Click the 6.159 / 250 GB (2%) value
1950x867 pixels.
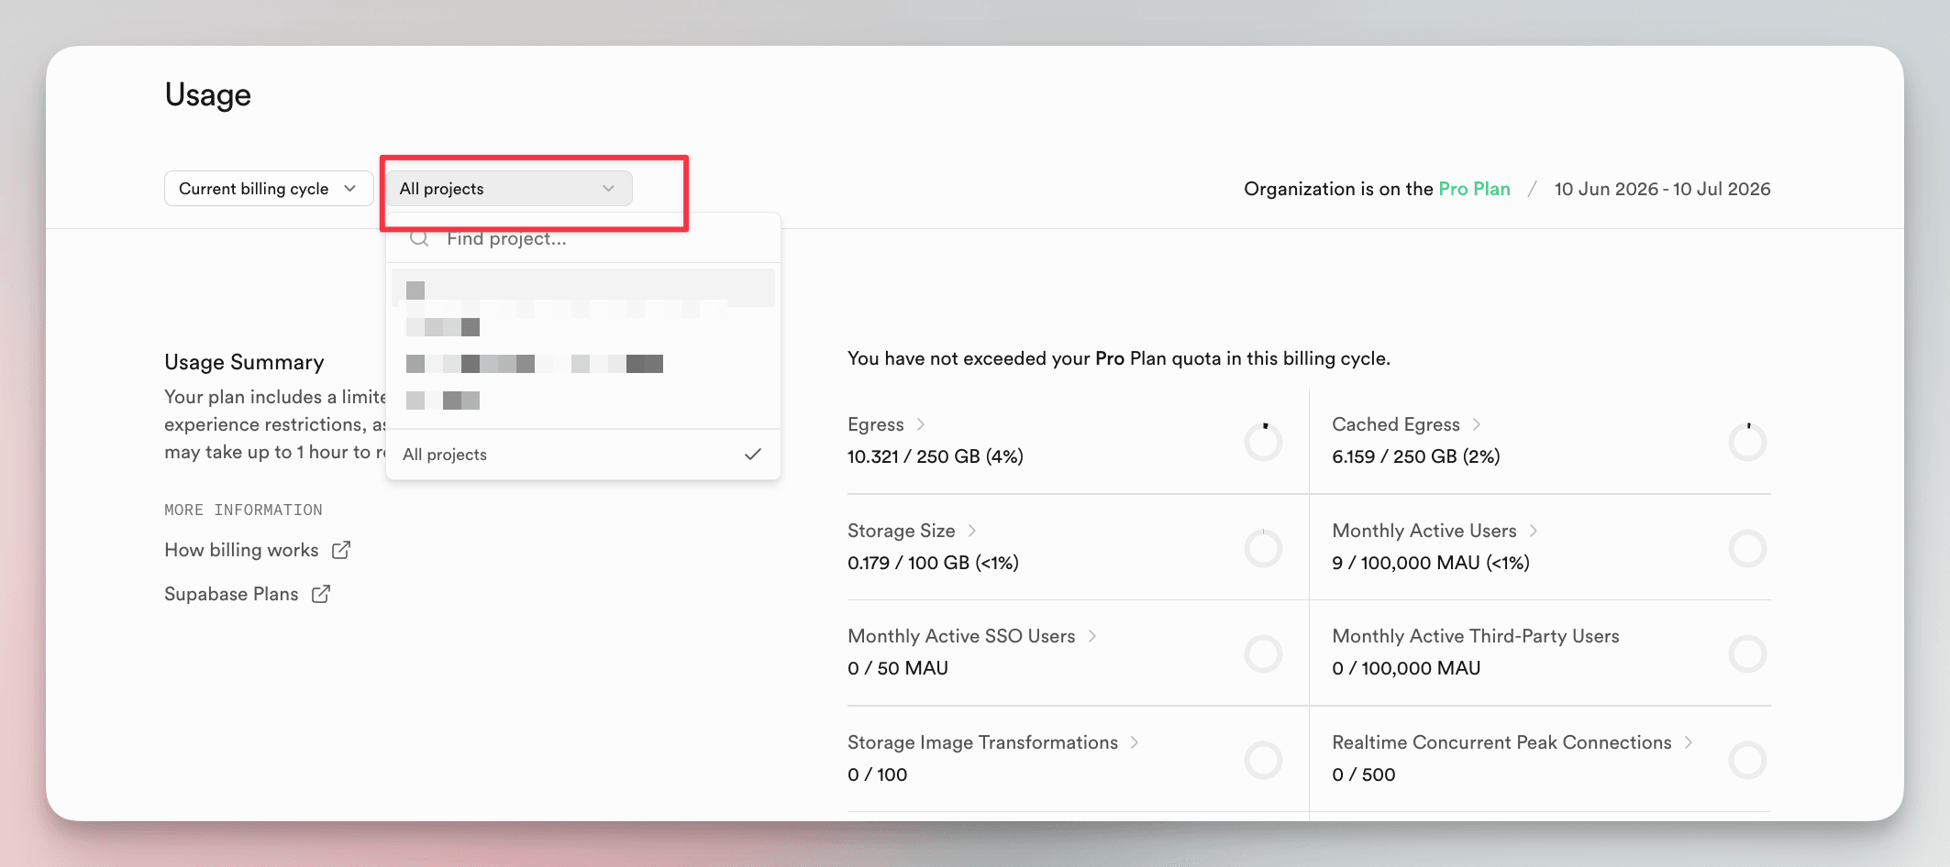tap(1416, 456)
